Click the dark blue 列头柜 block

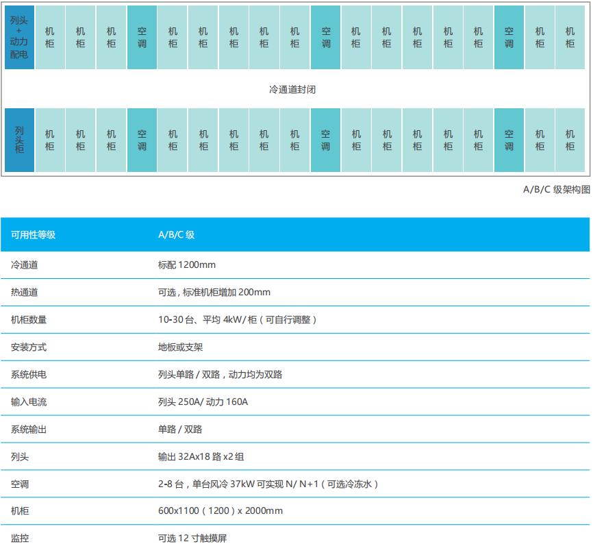(x=19, y=140)
